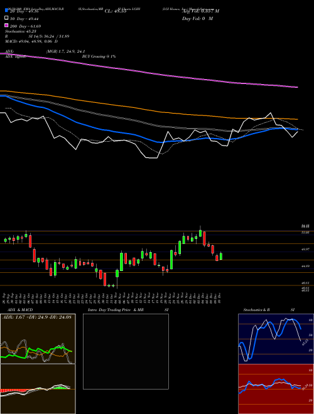
Task: Click the 48.97 price axis label
Action: coord(305,249)
